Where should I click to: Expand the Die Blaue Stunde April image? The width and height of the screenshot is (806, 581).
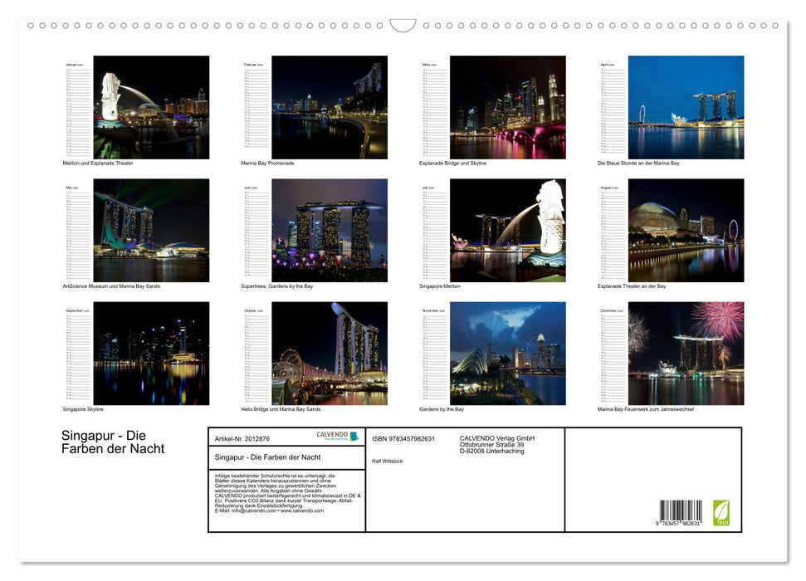(684, 106)
